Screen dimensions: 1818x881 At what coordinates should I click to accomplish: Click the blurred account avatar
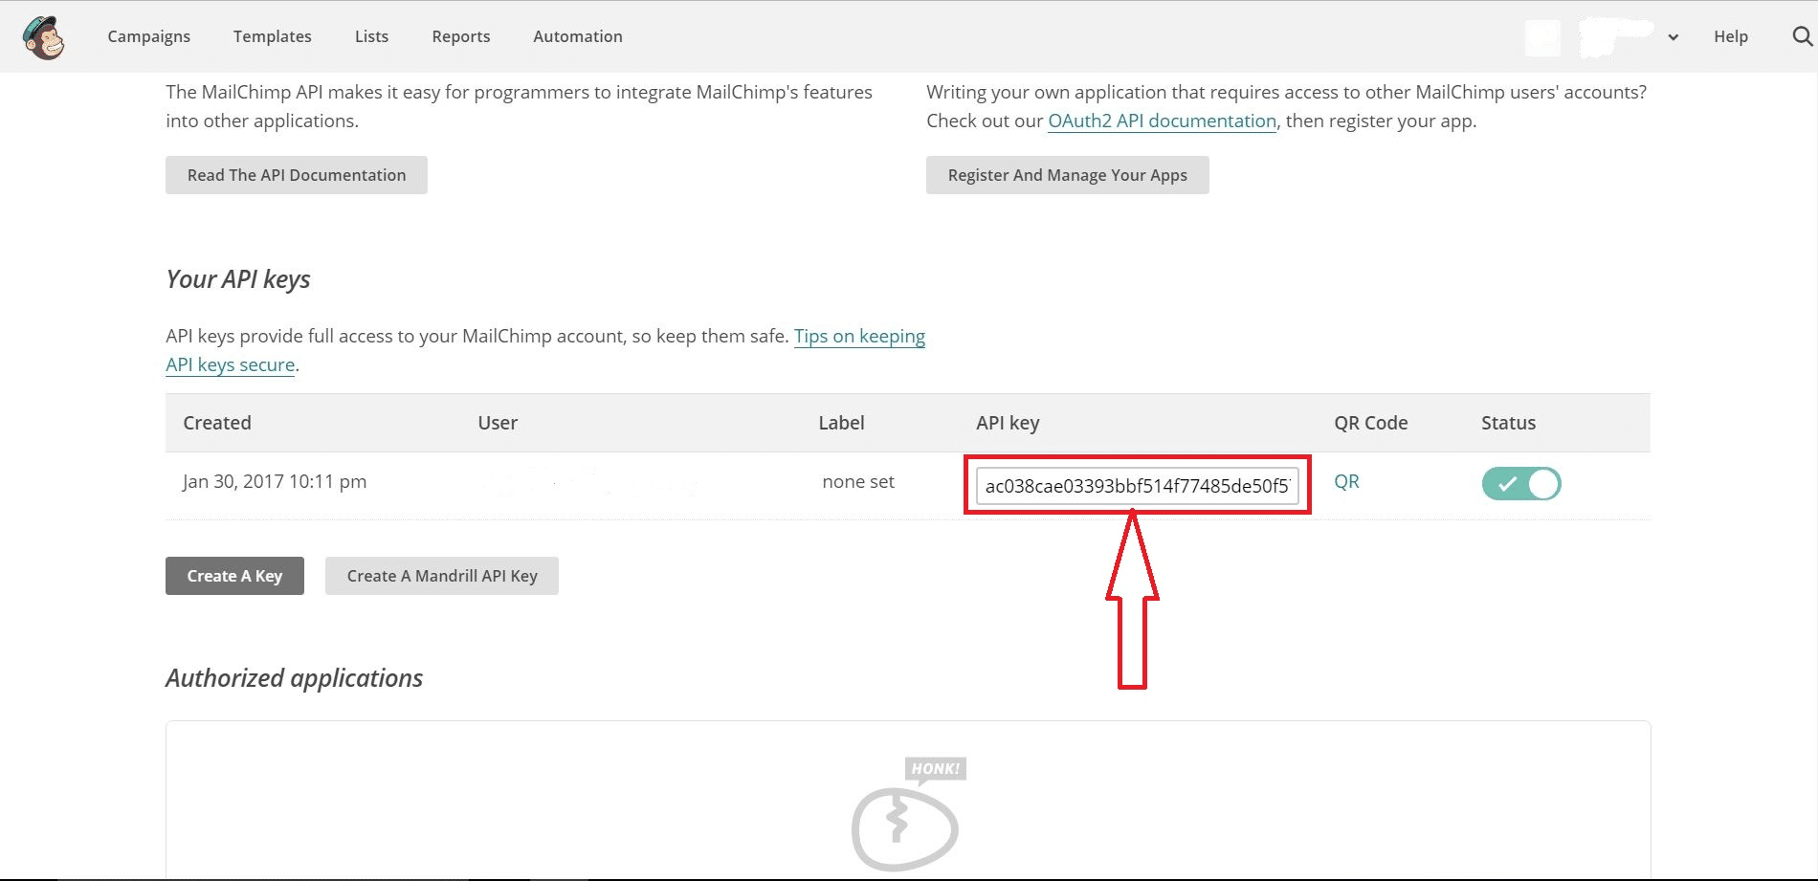[1542, 37]
